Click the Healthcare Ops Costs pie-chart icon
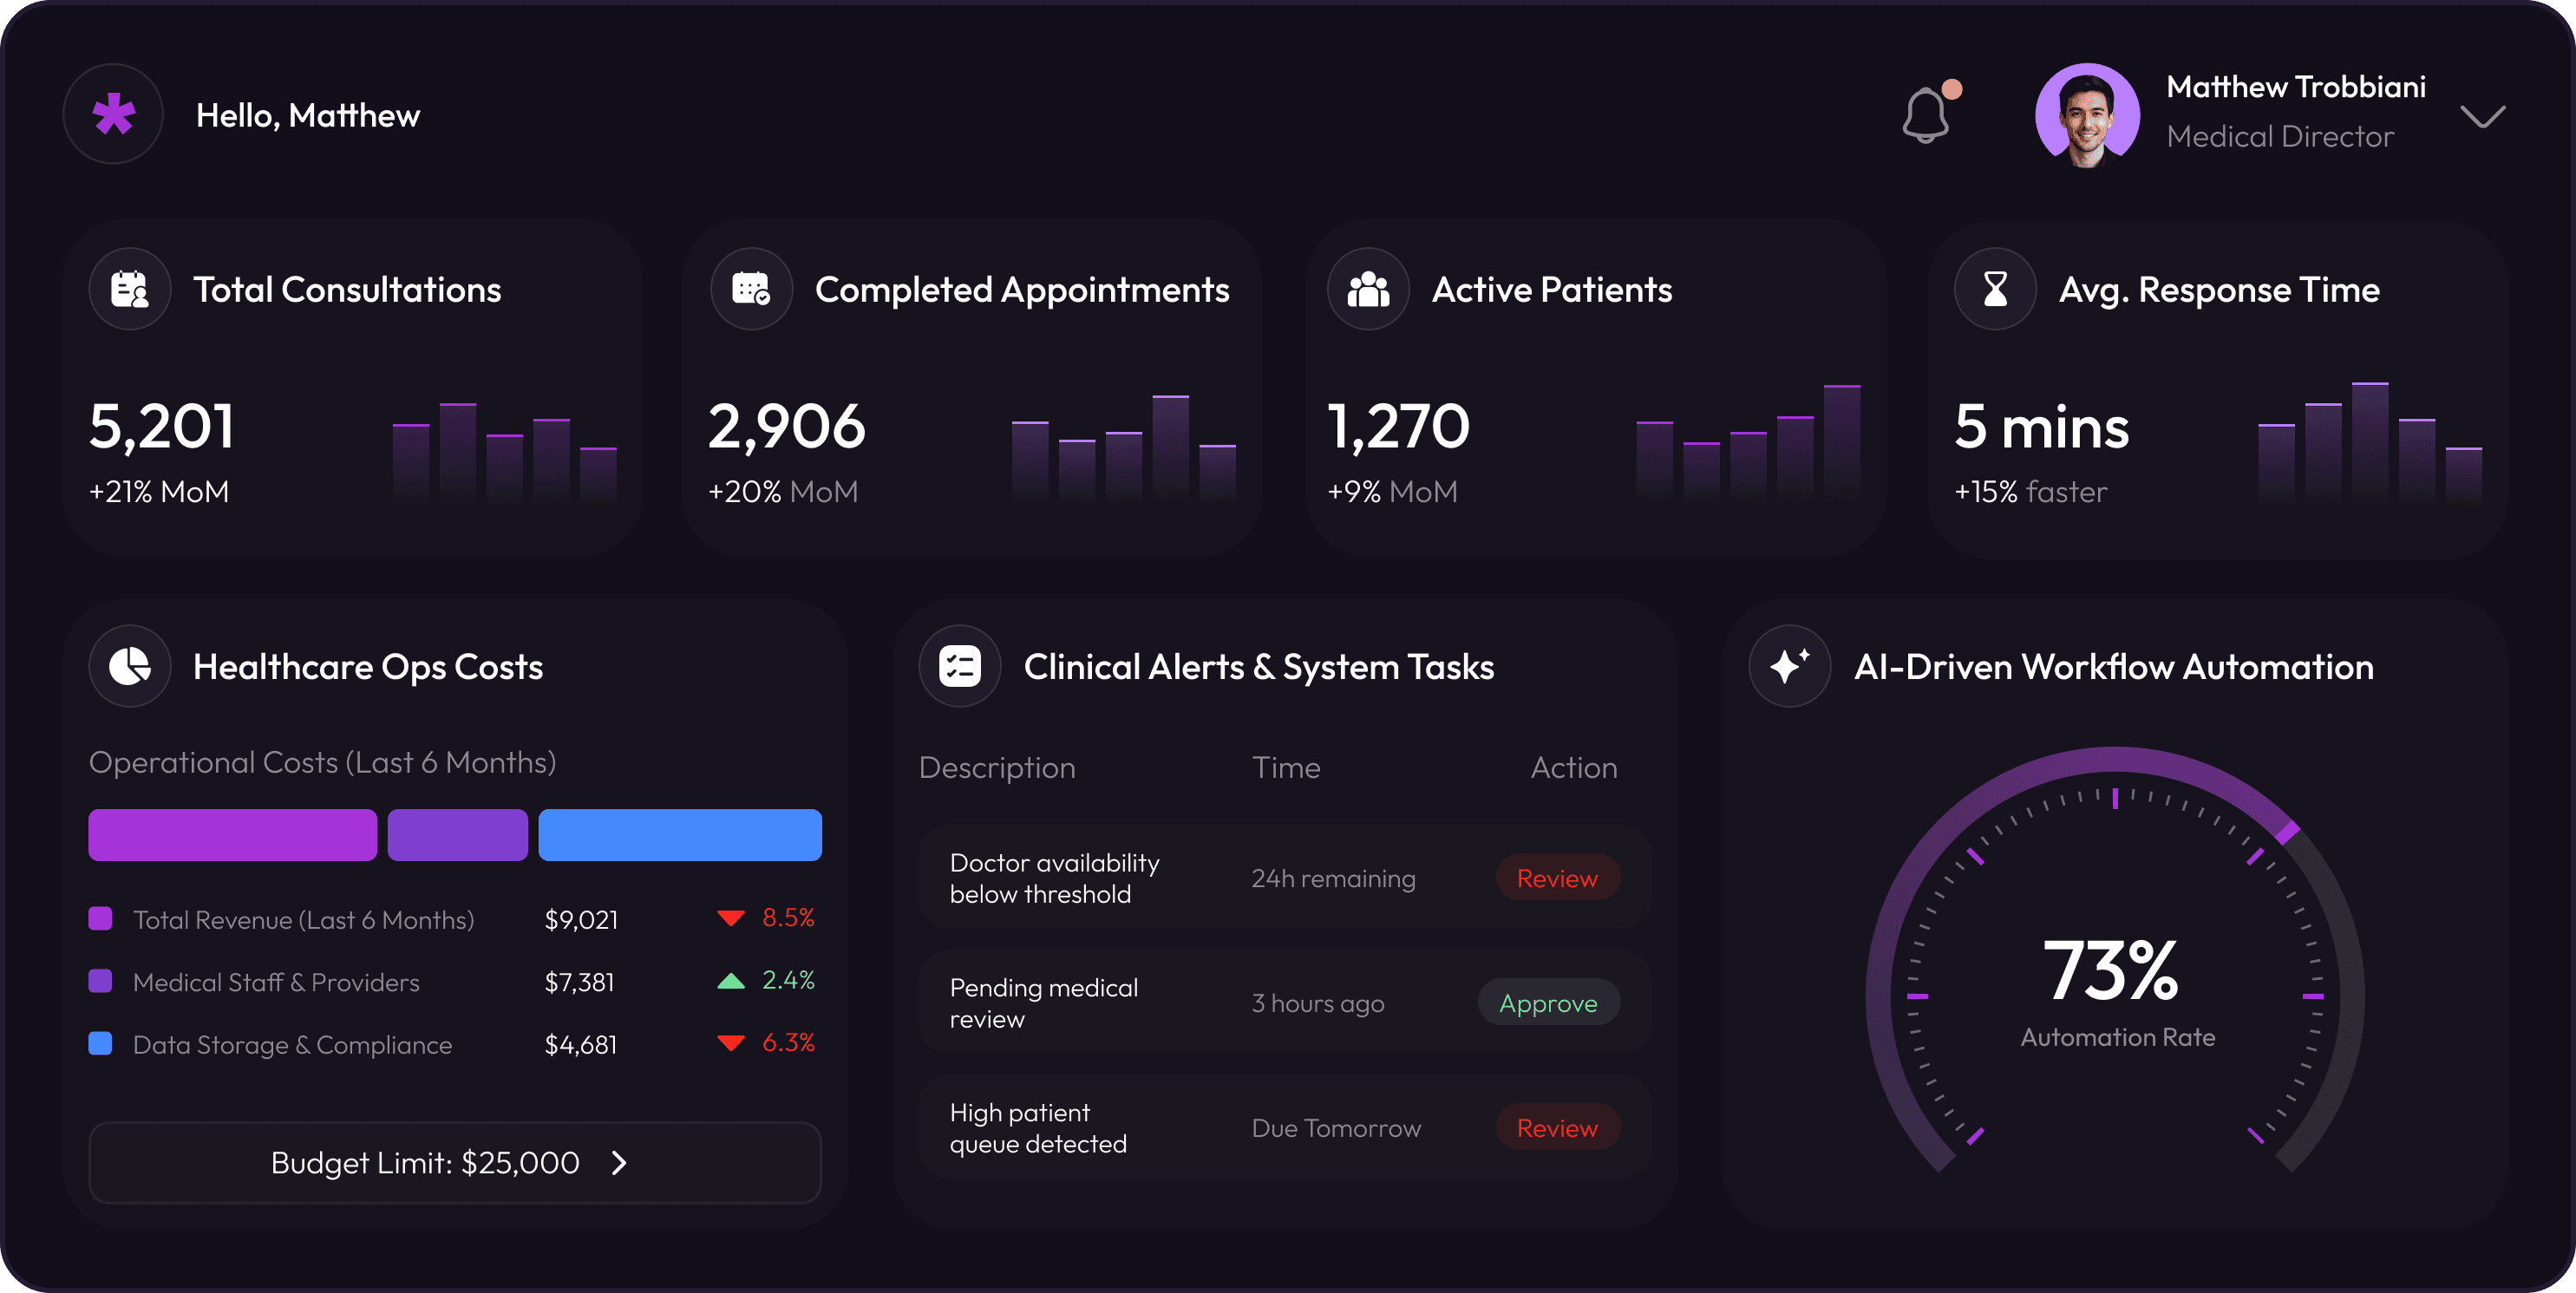 pos(130,666)
